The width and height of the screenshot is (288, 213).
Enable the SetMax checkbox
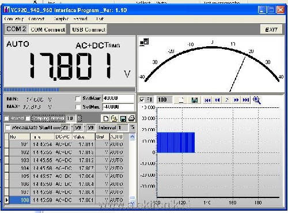click(78, 99)
